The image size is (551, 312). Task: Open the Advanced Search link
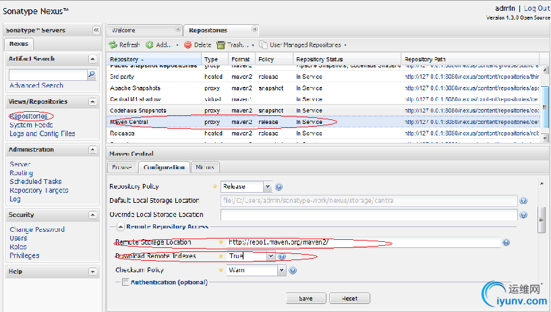[x=36, y=86]
